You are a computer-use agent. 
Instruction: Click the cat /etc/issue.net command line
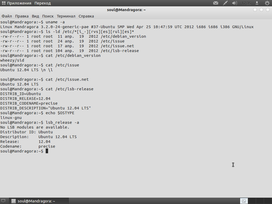[44, 79]
